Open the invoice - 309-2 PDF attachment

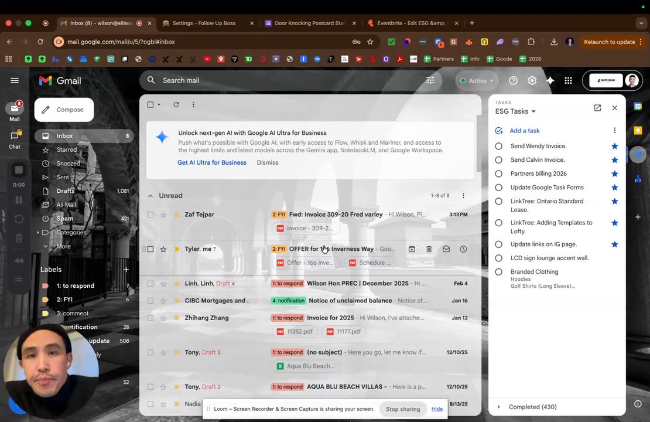(306, 228)
